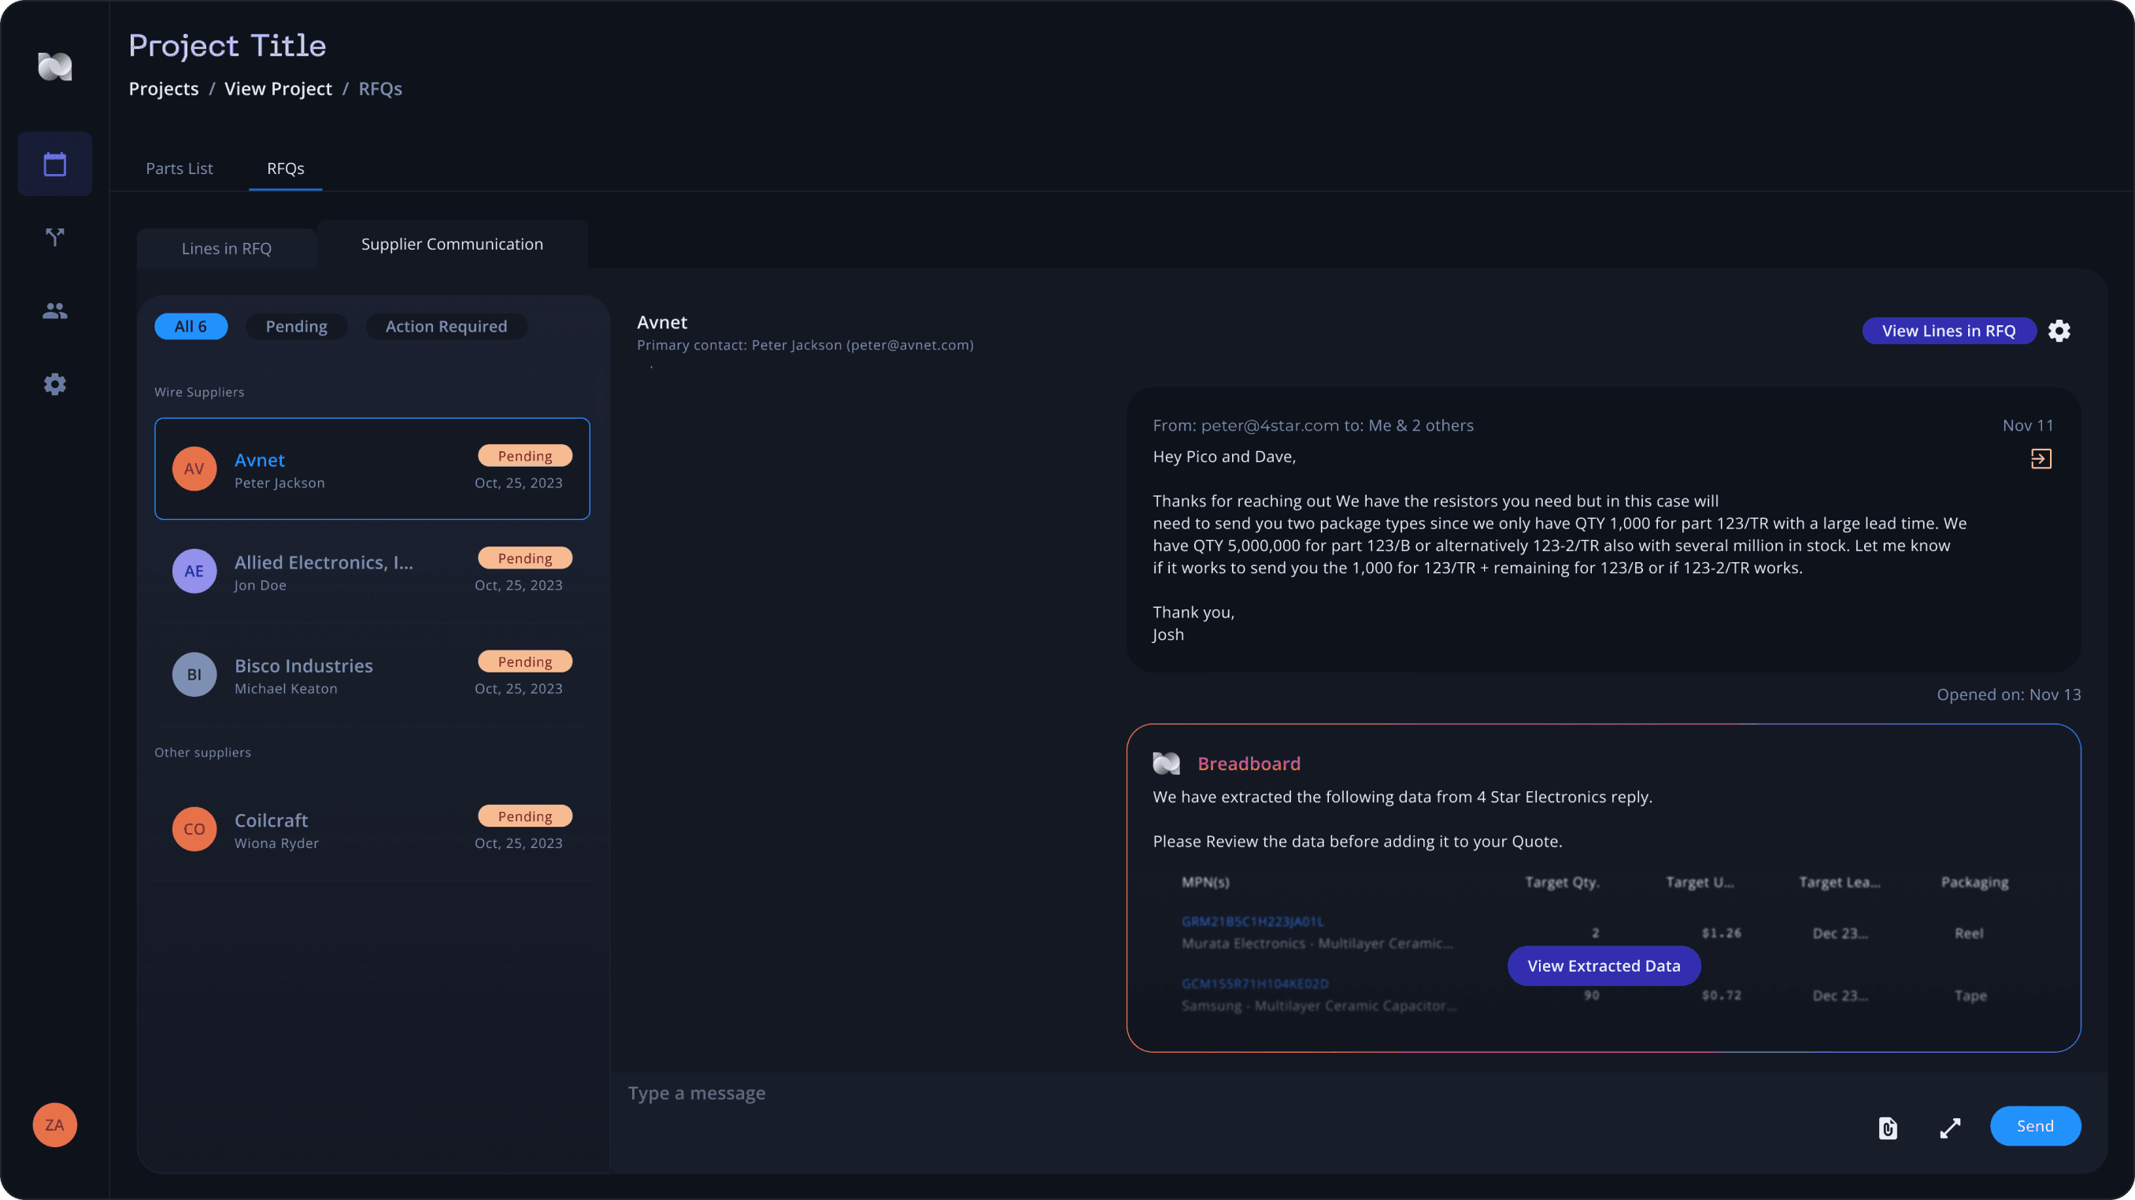Open the Lines in RFQ tab
Screen dimensions: 2135x1200
pyautogui.click(x=226, y=249)
